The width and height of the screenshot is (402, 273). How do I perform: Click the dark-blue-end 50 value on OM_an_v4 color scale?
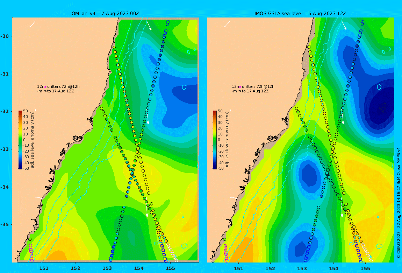(26, 169)
